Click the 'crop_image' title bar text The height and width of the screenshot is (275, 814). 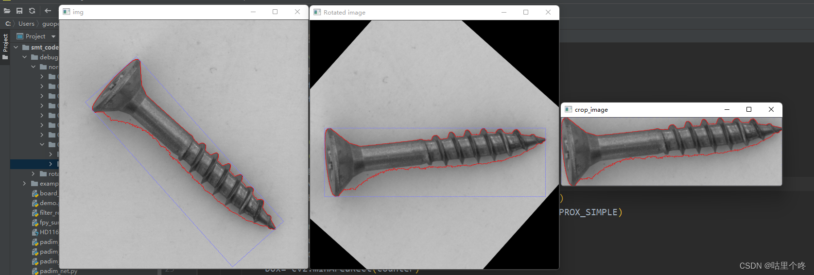pyautogui.click(x=591, y=109)
